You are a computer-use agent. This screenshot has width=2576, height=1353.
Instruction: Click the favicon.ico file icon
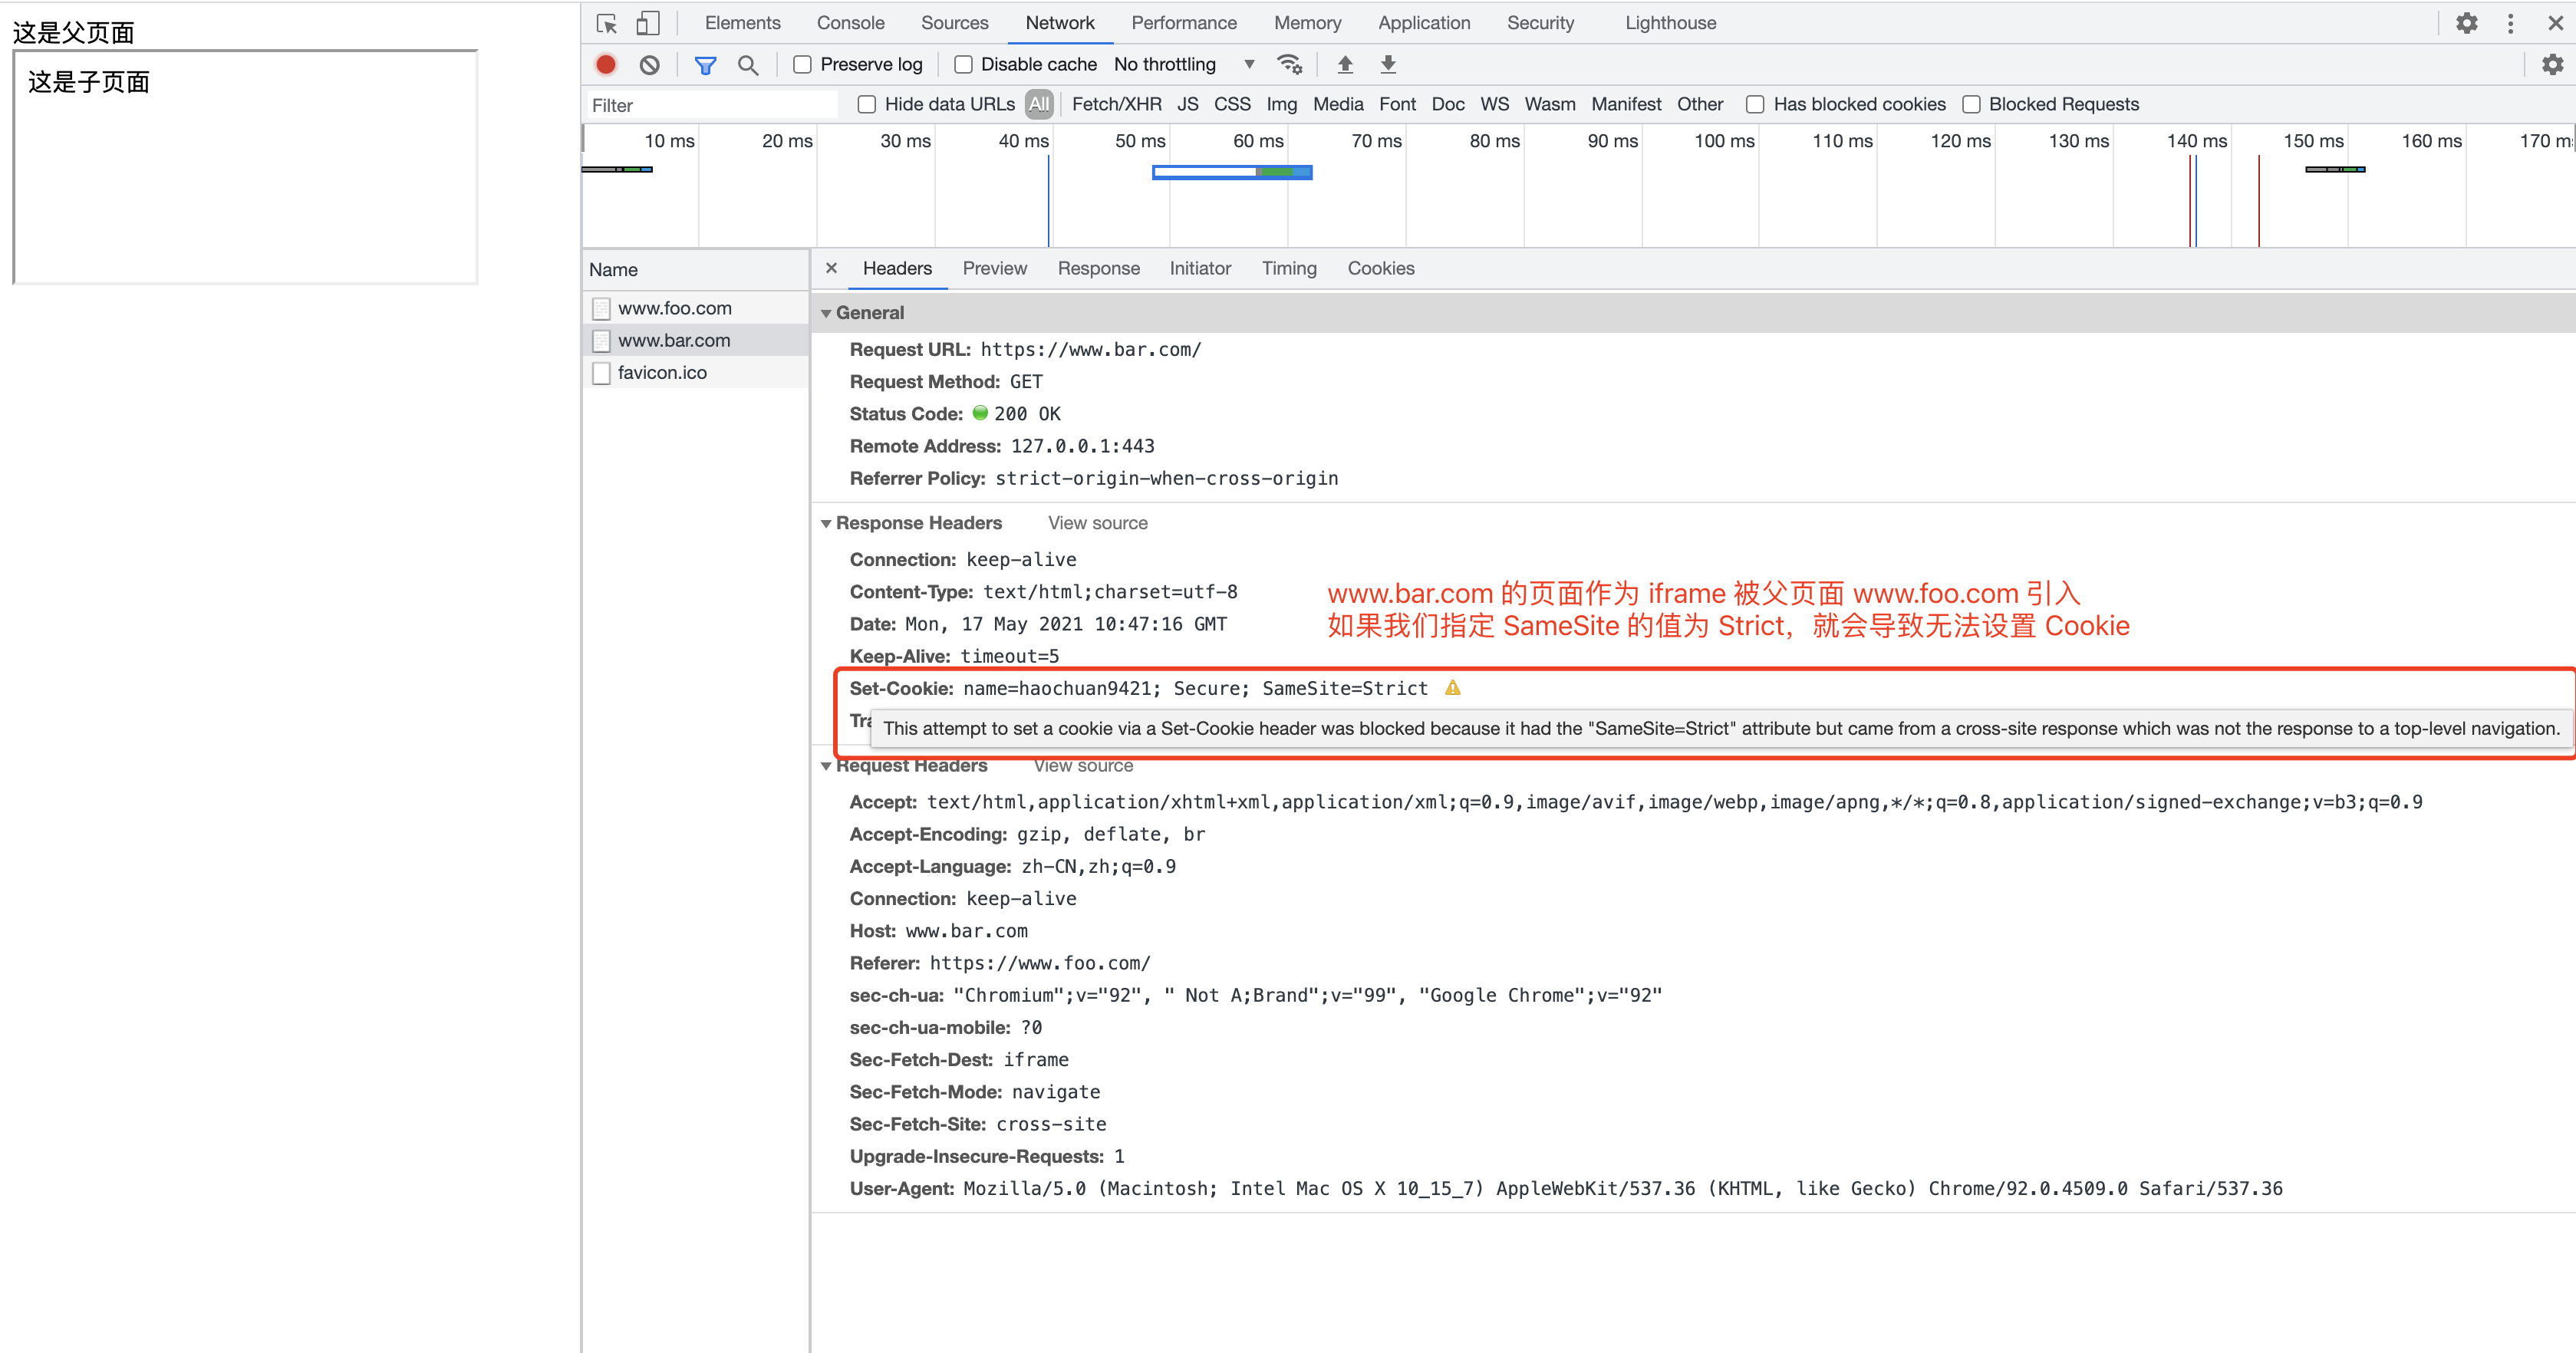coord(601,373)
